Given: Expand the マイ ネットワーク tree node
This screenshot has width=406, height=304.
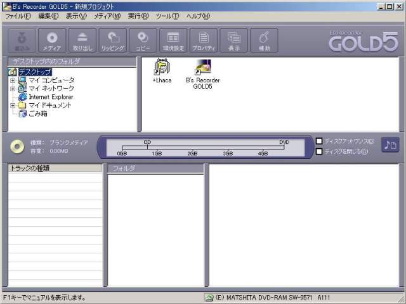Looking at the screenshot, I should pos(13,89).
